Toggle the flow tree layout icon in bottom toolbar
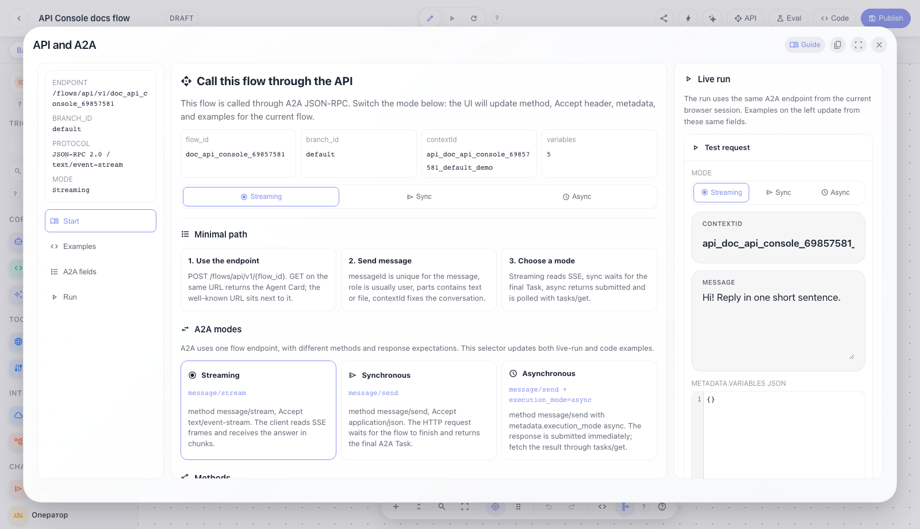Image resolution: width=920 pixels, height=529 pixels. click(625, 507)
